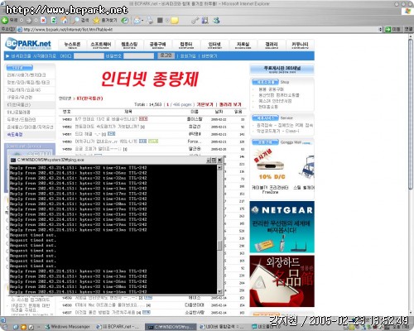The height and width of the screenshot is (331, 414).
Task: Click the 비밀번호 password input field
Action: tap(138, 56)
